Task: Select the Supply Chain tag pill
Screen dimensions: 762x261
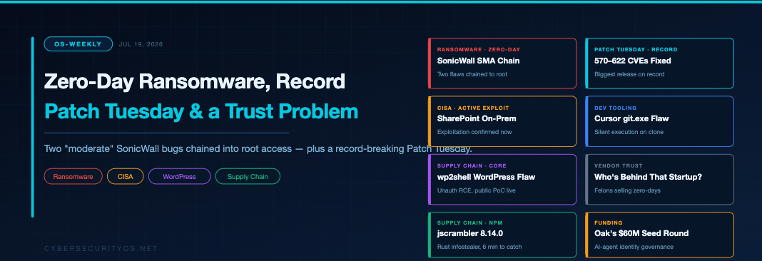Action: (248, 176)
